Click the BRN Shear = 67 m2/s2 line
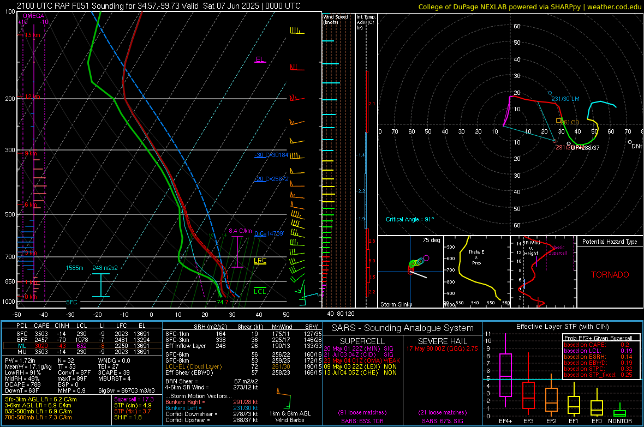The height and width of the screenshot is (427, 644). (212, 381)
